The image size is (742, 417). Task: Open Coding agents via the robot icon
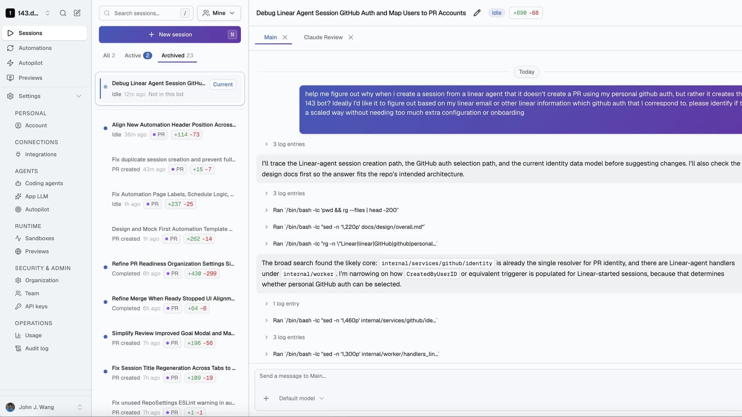pyautogui.click(x=18, y=183)
